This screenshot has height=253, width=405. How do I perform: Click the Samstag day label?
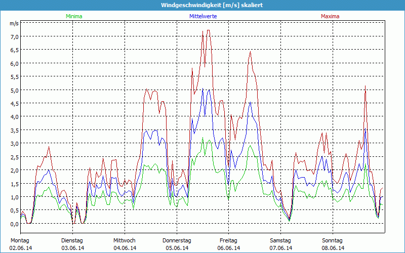(x=280, y=241)
